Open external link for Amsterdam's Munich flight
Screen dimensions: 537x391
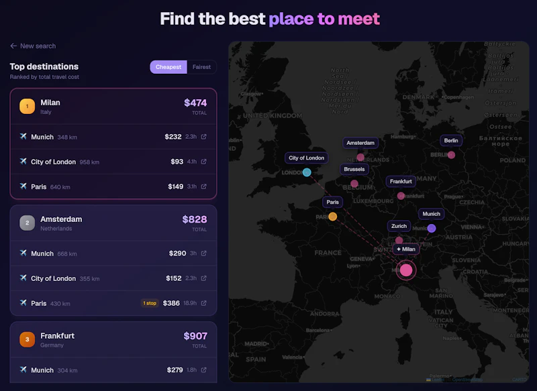pos(204,253)
